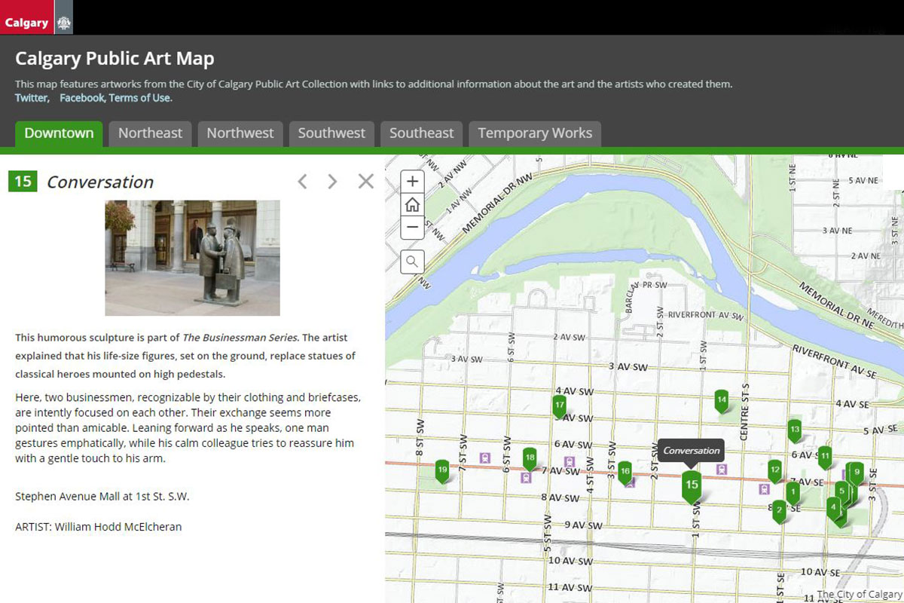
Task: Select map marker 19
Action: [442, 471]
